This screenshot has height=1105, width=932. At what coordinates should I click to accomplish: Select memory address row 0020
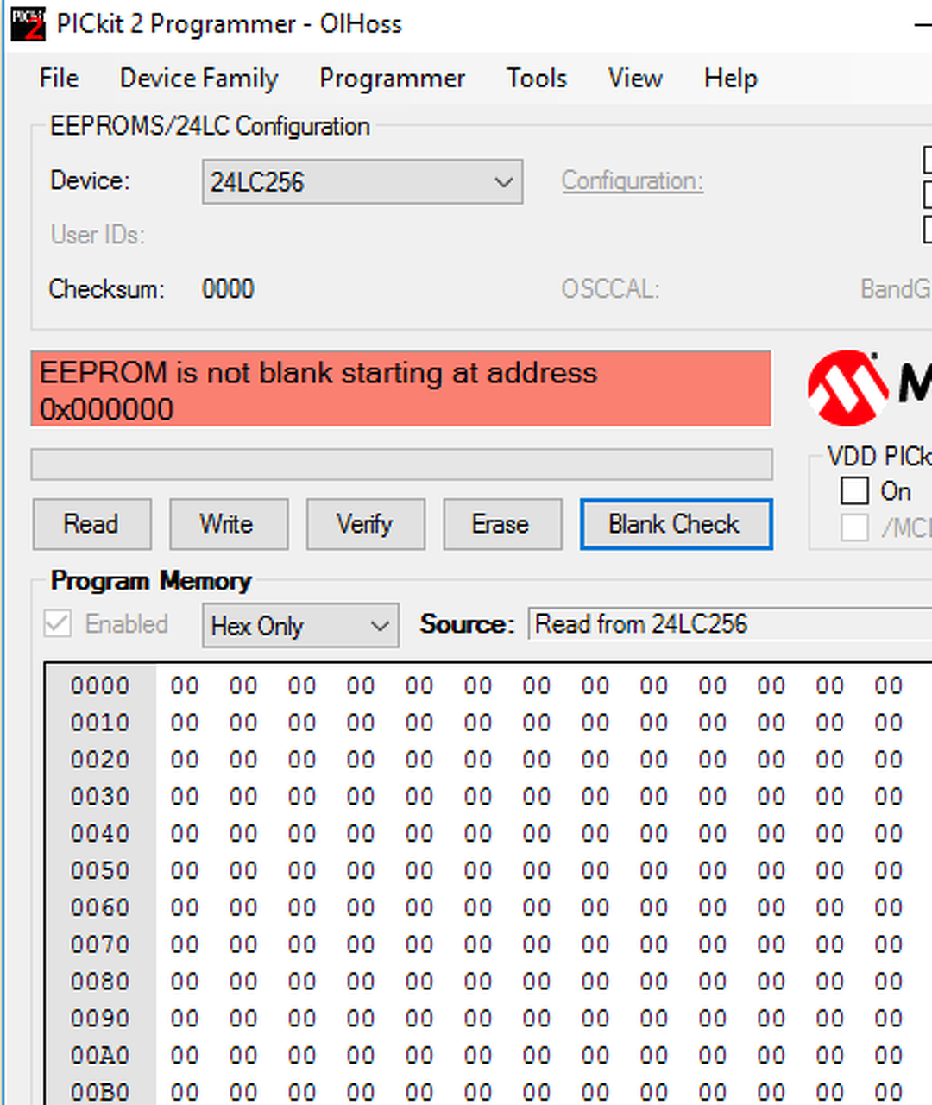[100, 760]
